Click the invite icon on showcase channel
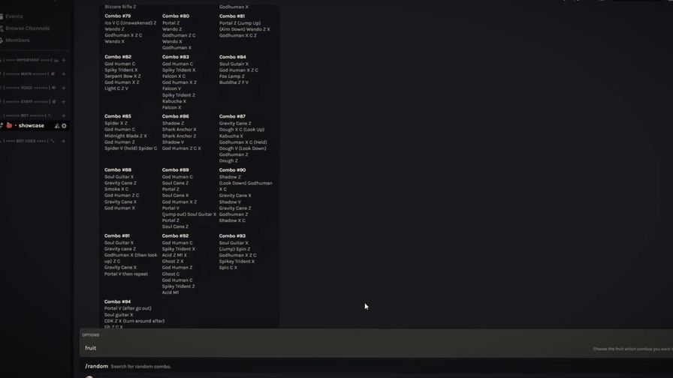This screenshot has height=378, width=673. tap(56, 126)
